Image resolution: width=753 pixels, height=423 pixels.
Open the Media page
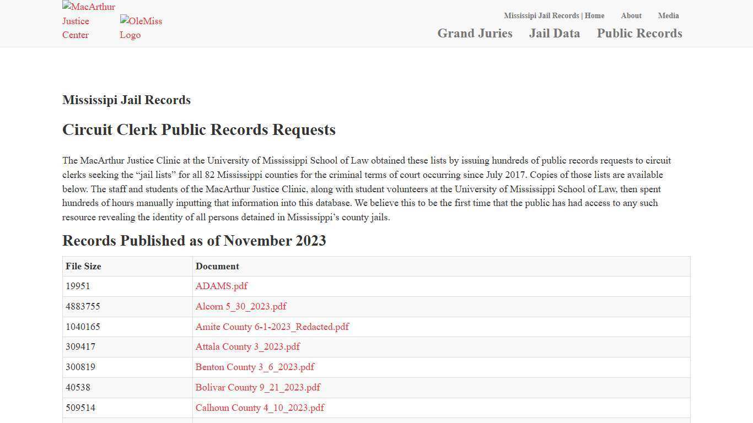tap(668, 15)
